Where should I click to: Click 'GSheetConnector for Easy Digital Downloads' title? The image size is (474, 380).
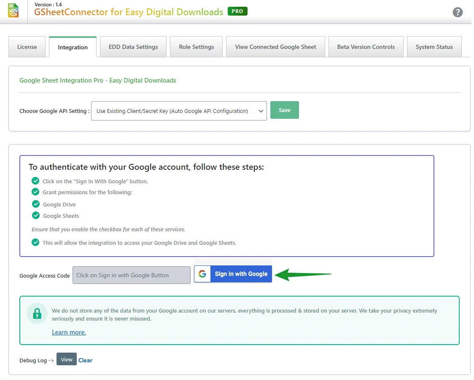click(129, 12)
